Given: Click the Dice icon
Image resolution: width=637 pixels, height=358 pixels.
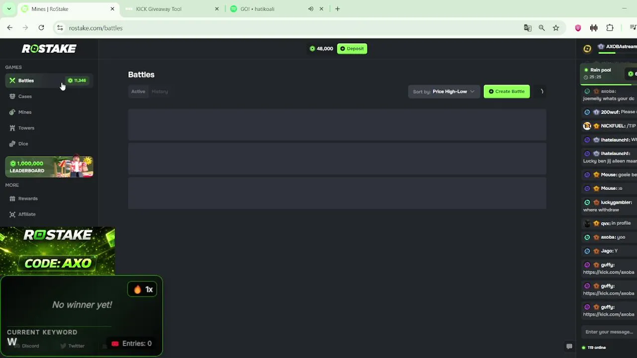Looking at the screenshot, I should click(12, 144).
